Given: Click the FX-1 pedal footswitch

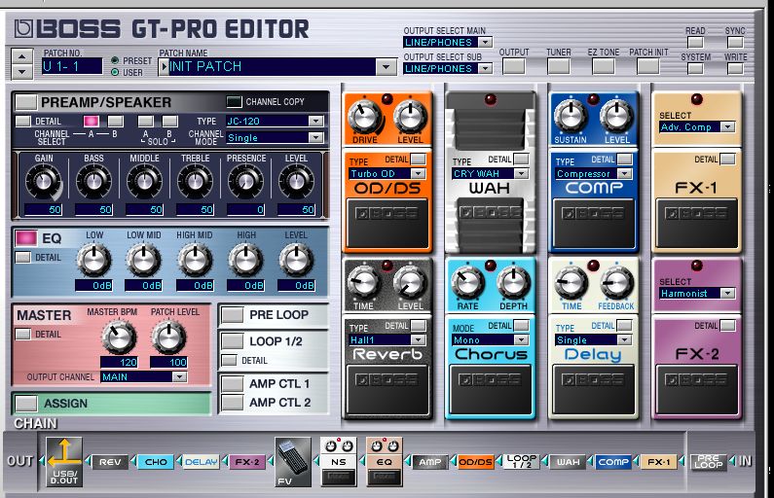Looking at the screenshot, I should (696, 223).
